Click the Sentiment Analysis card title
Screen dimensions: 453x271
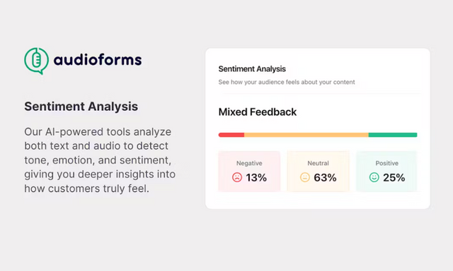pyautogui.click(x=252, y=69)
